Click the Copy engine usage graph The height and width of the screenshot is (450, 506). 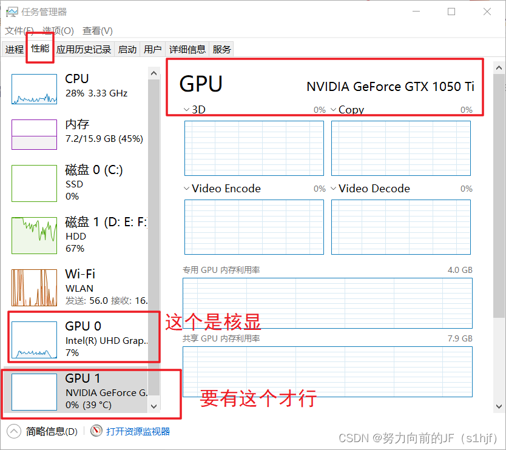(x=401, y=149)
